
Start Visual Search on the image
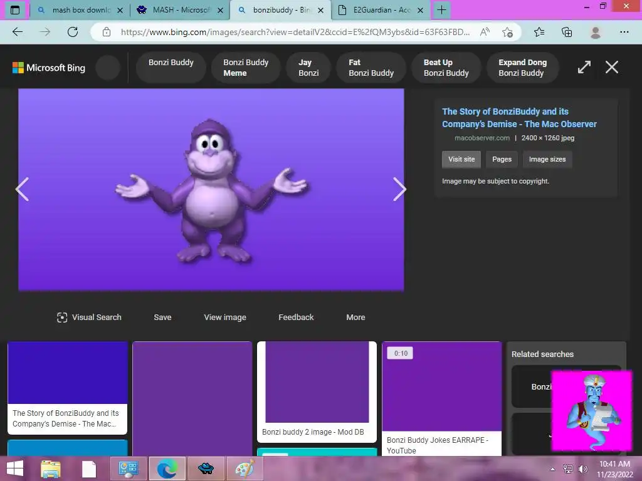coord(89,318)
